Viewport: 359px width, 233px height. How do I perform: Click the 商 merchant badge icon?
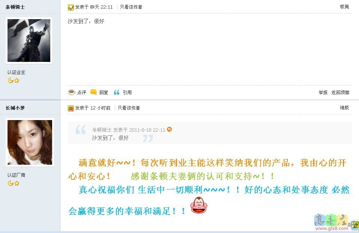(71, 108)
